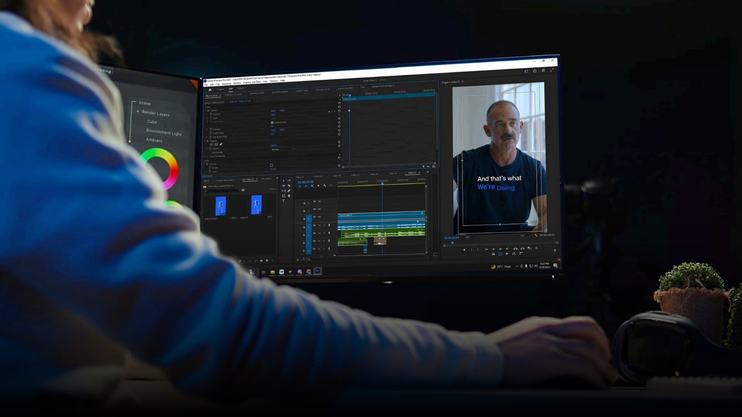Expand the Time Remapping group
The height and width of the screenshot is (417, 742).
click(204, 156)
